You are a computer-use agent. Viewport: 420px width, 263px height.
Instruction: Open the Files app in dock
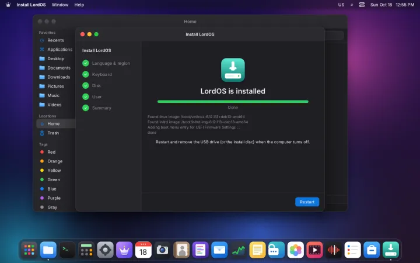click(48, 250)
